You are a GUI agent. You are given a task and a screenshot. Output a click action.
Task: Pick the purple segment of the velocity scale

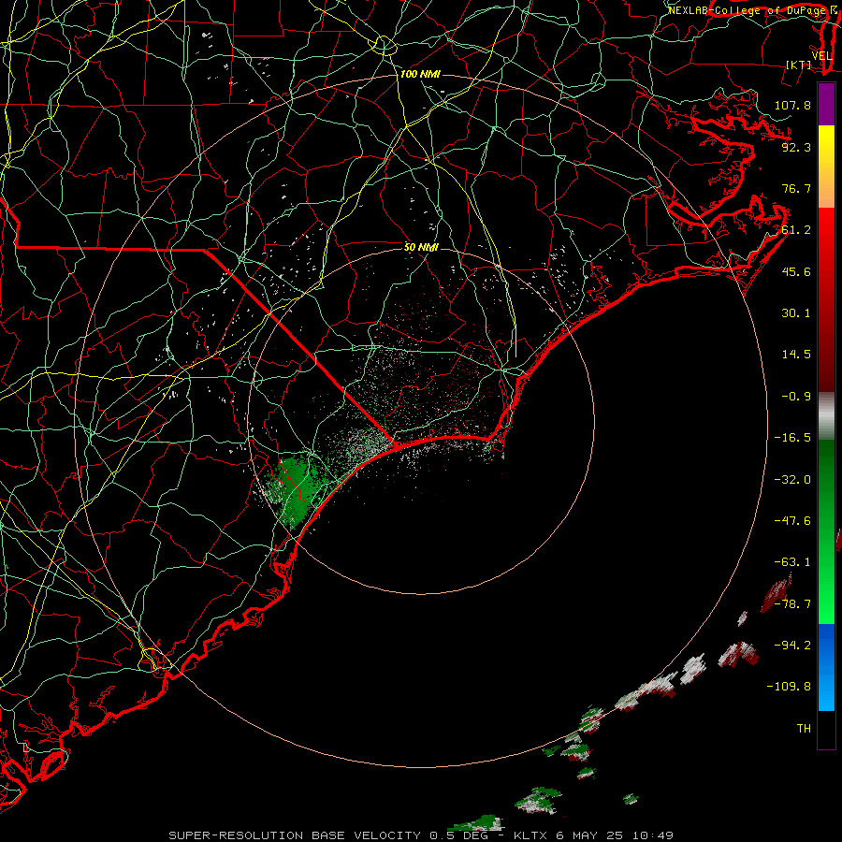click(x=826, y=105)
